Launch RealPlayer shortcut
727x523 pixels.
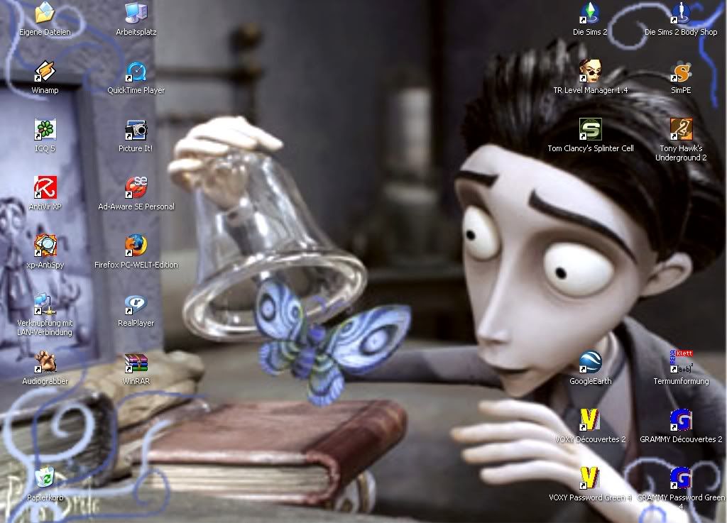[136, 304]
